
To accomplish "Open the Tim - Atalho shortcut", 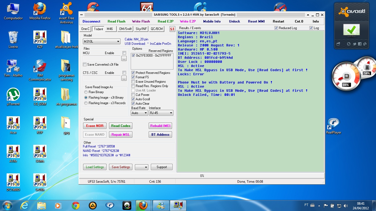I will [13, 68].
